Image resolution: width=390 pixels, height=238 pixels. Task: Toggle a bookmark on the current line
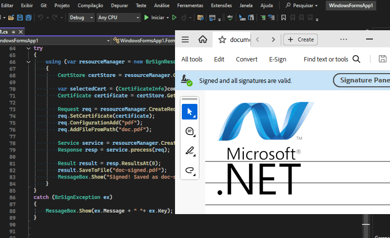click(283, 18)
